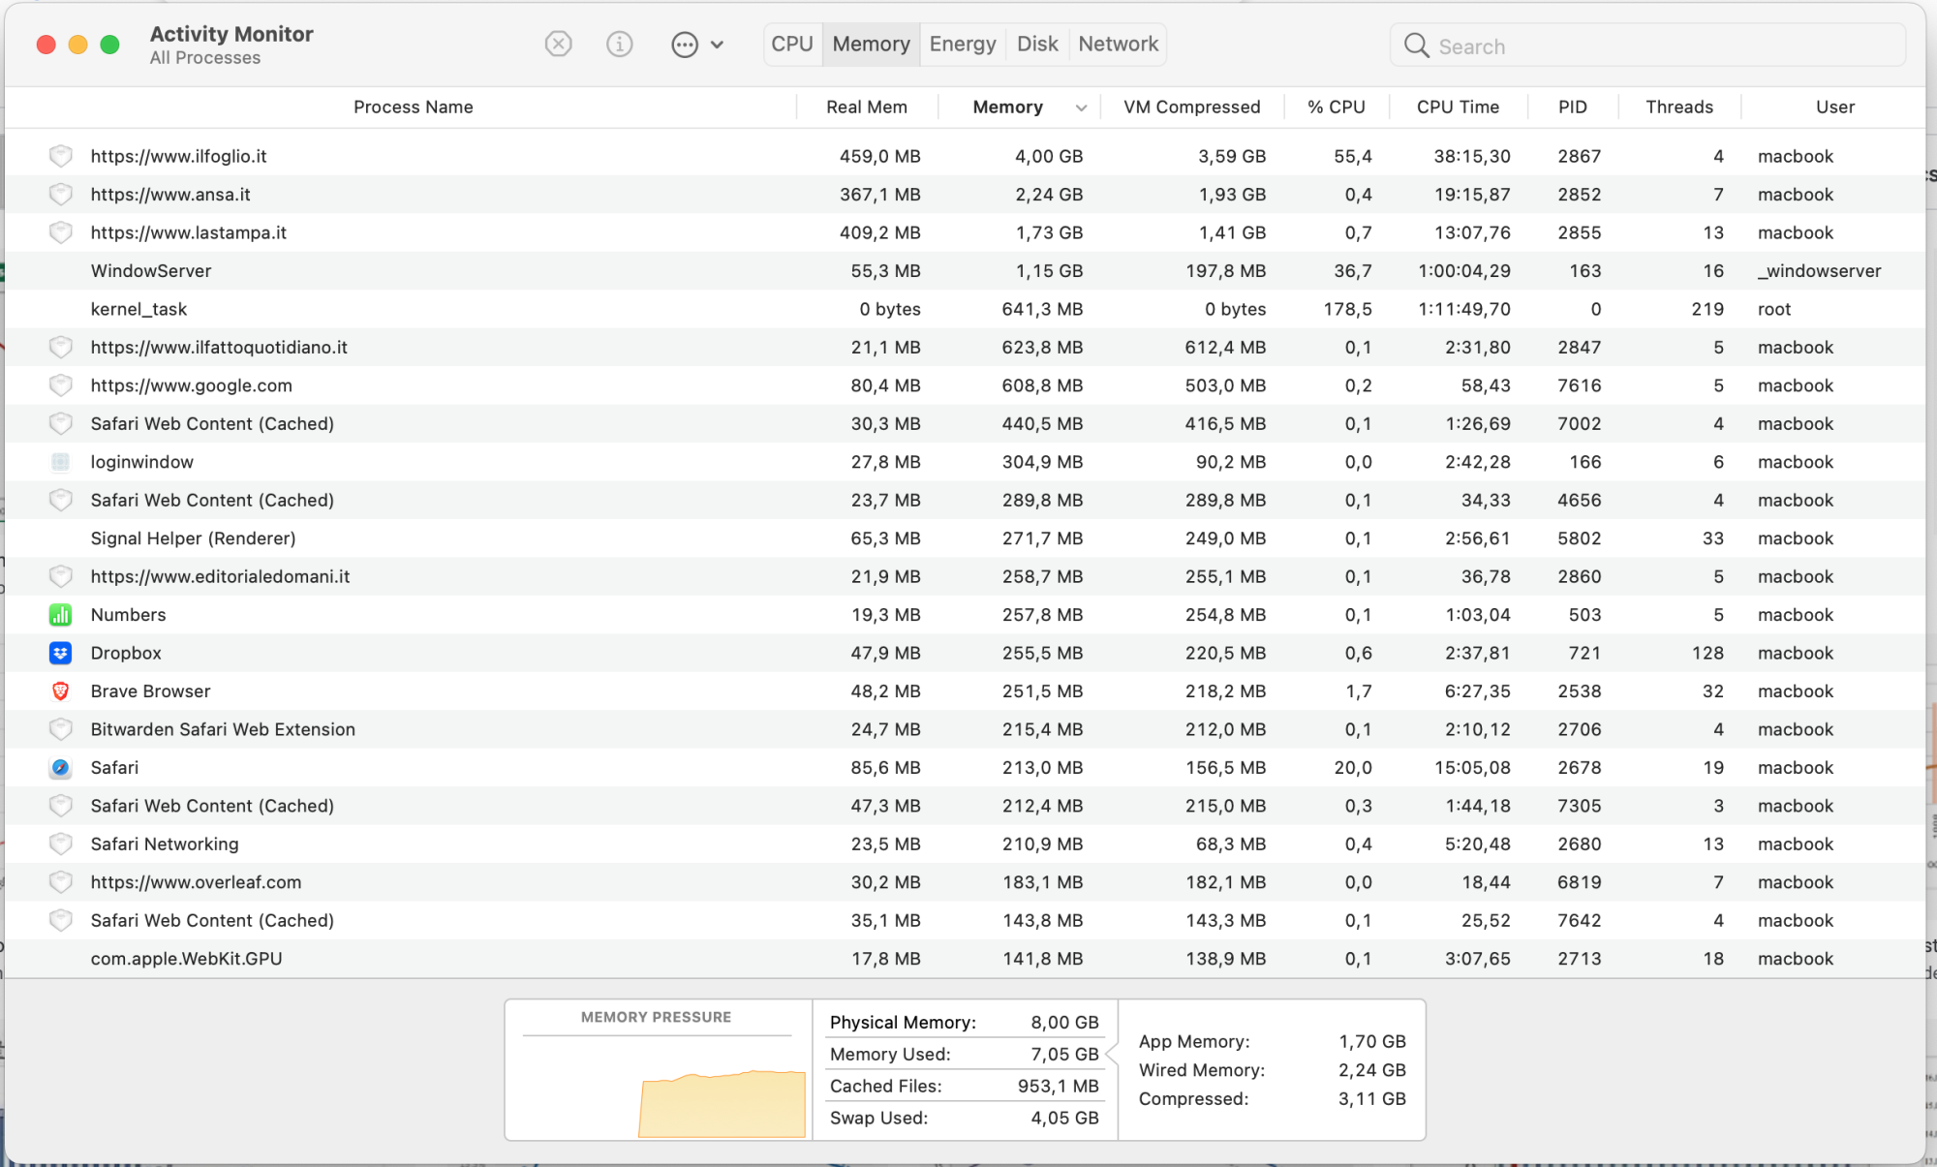Viewport: 1937px width, 1167px height.
Task: Open the Network tab
Action: (x=1118, y=45)
